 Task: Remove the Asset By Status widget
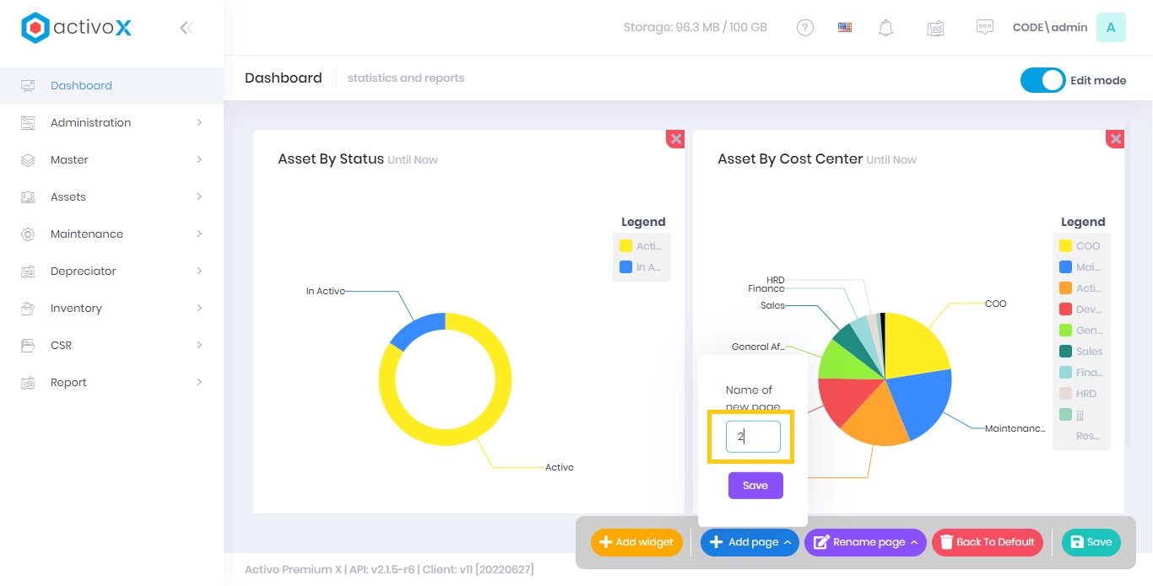pyautogui.click(x=675, y=139)
